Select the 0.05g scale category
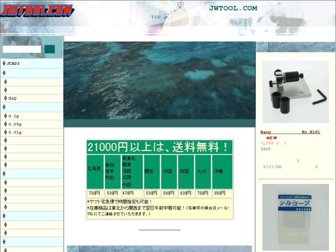This screenshot has width=336, height=252. tap(15, 124)
